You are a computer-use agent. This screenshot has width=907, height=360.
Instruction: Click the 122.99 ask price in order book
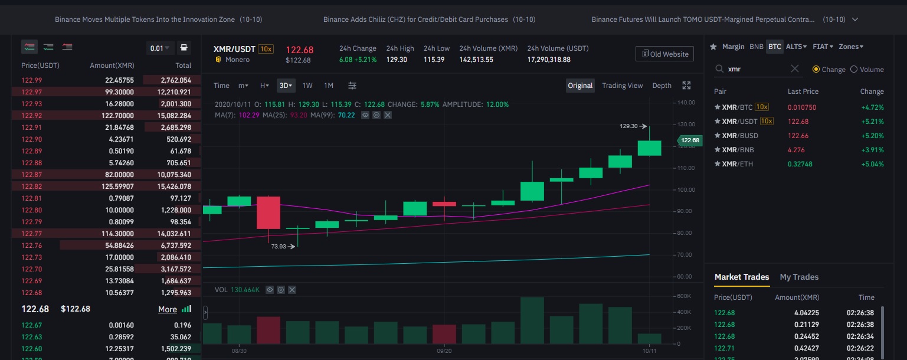(x=31, y=80)
